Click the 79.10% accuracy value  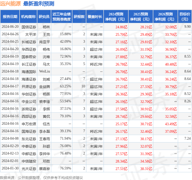point(65,116)
